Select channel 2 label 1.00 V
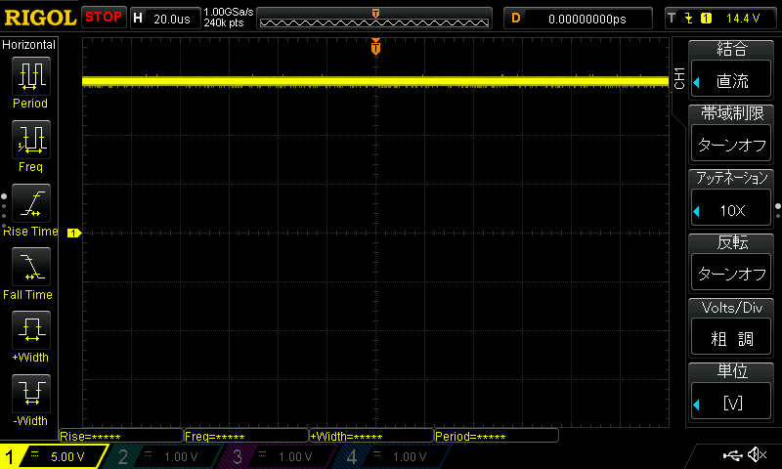Image resolution: width=782 pixels, height=469 pixels. tap(181, 456)
